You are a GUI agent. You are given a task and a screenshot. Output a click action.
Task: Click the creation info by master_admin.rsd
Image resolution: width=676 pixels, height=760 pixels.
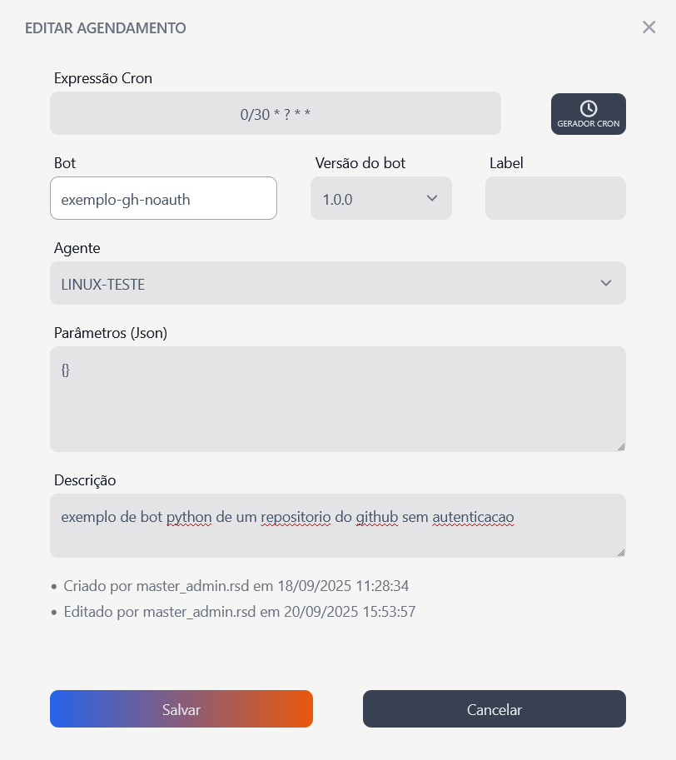pos(236,585)
